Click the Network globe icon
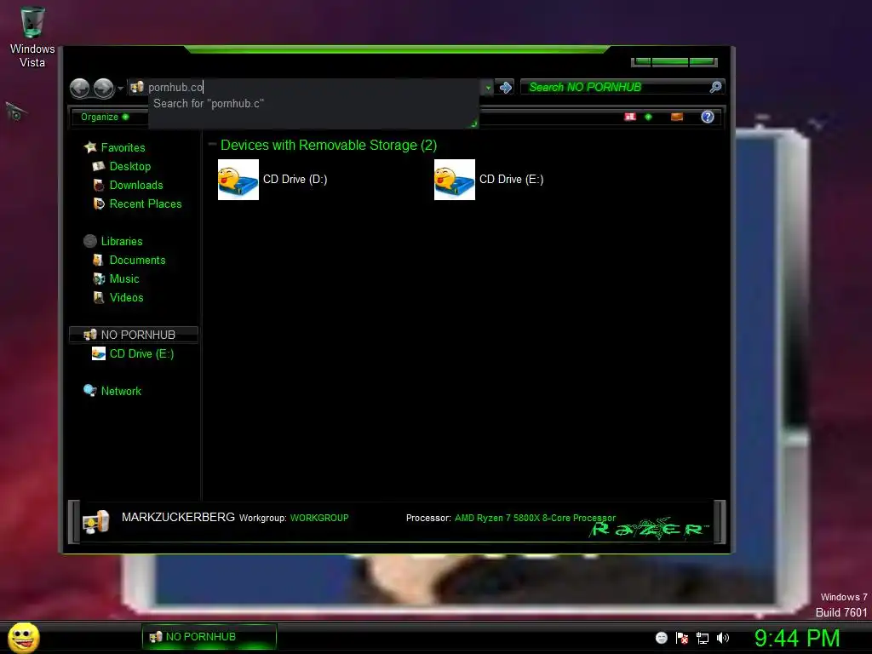 point(89,390)
